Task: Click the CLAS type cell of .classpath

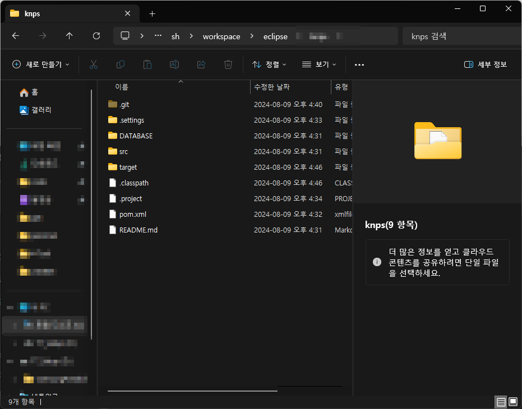Action: 343,183
